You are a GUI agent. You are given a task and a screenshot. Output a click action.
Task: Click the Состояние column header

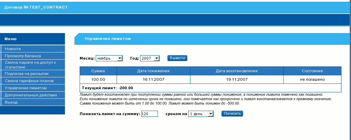[312, 71]
